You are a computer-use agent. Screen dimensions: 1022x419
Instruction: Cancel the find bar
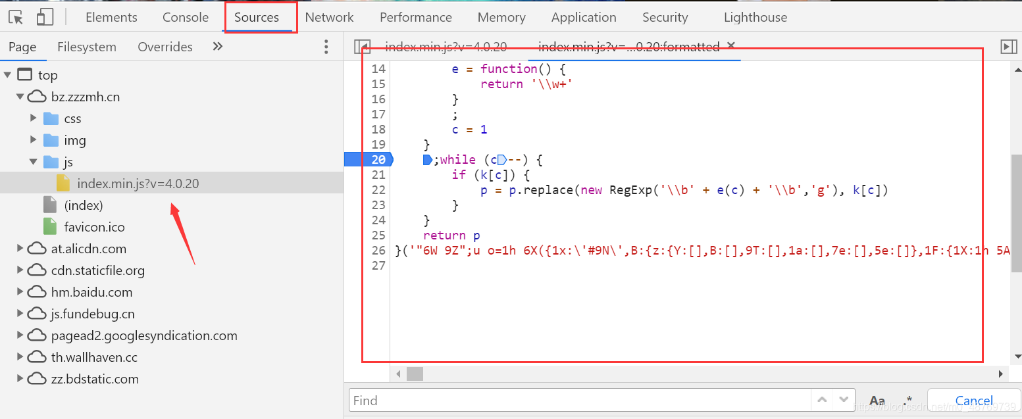[x=974, y=401]
